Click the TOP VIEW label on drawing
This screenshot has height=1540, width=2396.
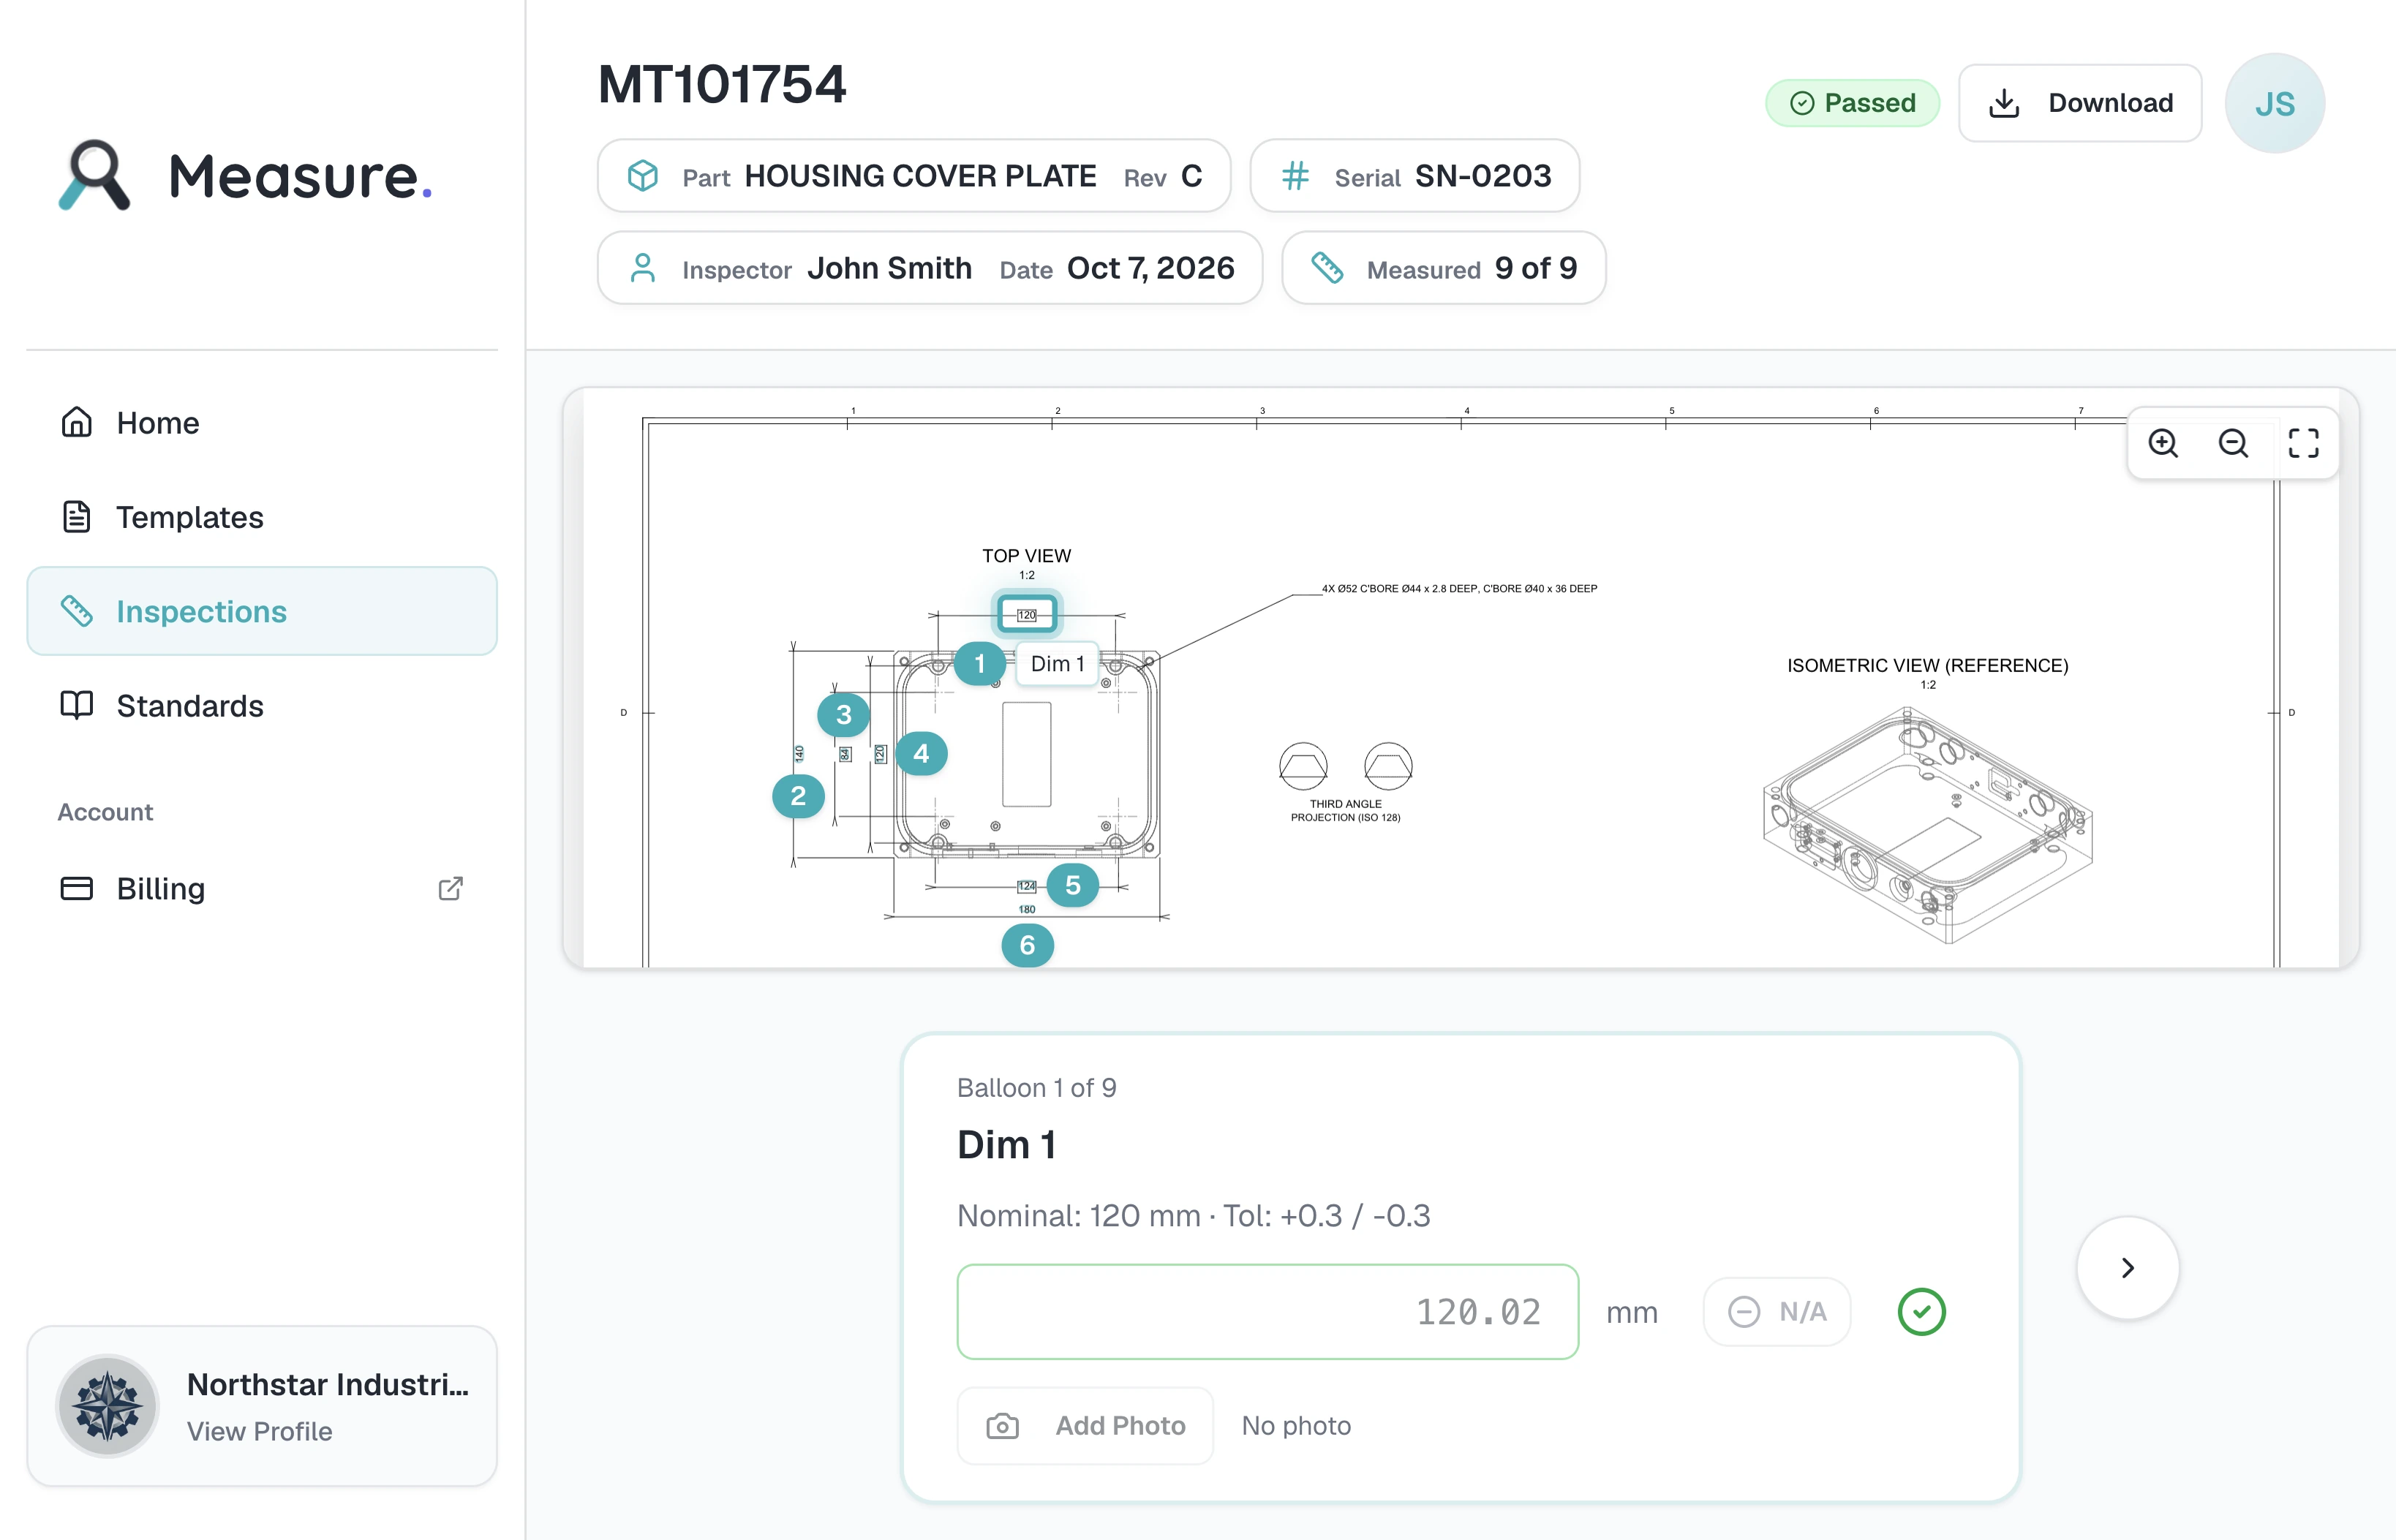(1026, 556)
